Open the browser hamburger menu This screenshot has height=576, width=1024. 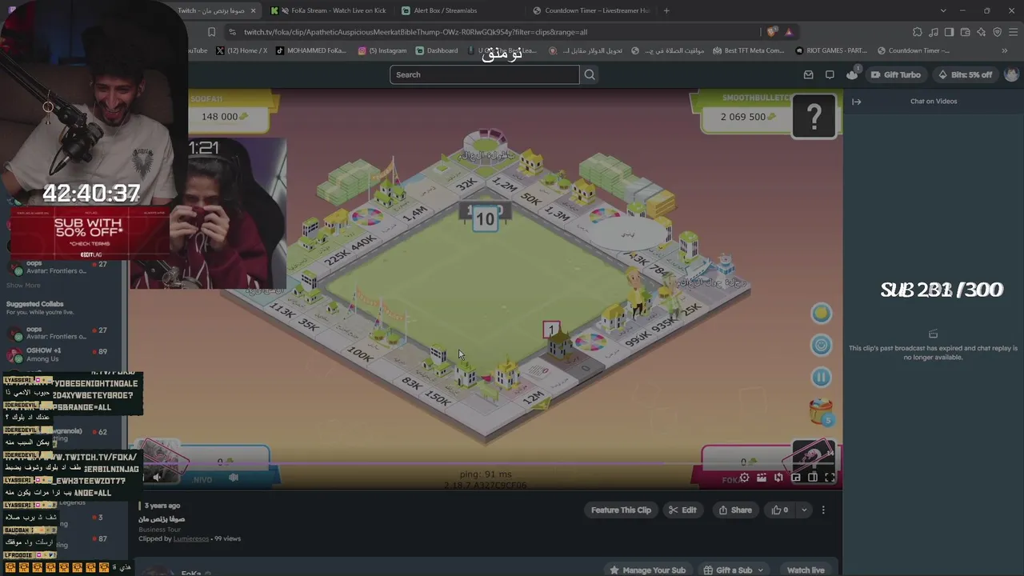pyautogui.click(x=1013, y=32)
